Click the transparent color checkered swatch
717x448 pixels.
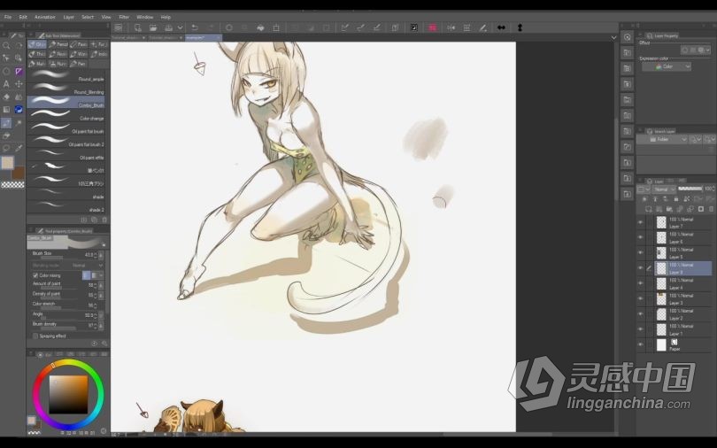(x=12, y=185)
